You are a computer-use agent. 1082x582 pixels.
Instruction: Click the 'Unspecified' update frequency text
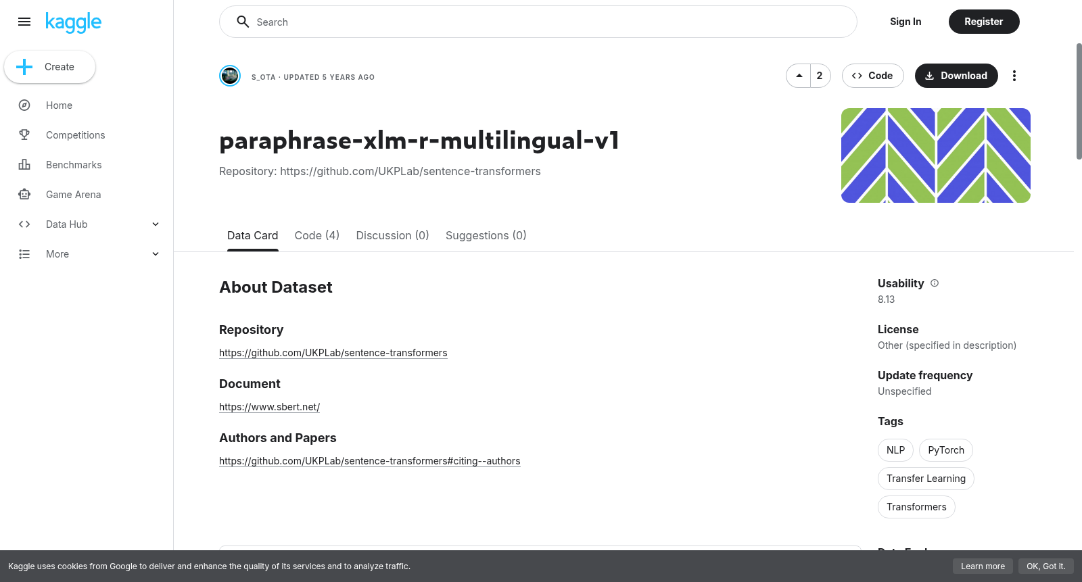coord(905,391)
